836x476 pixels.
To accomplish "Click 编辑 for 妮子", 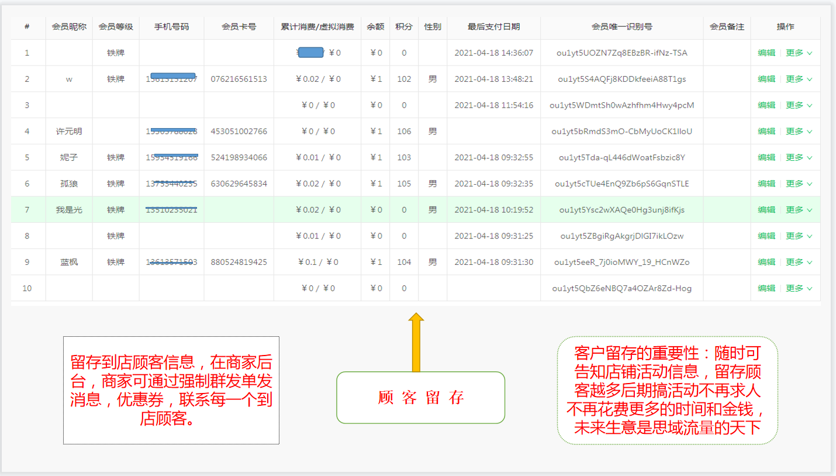I will pos(766,157).
